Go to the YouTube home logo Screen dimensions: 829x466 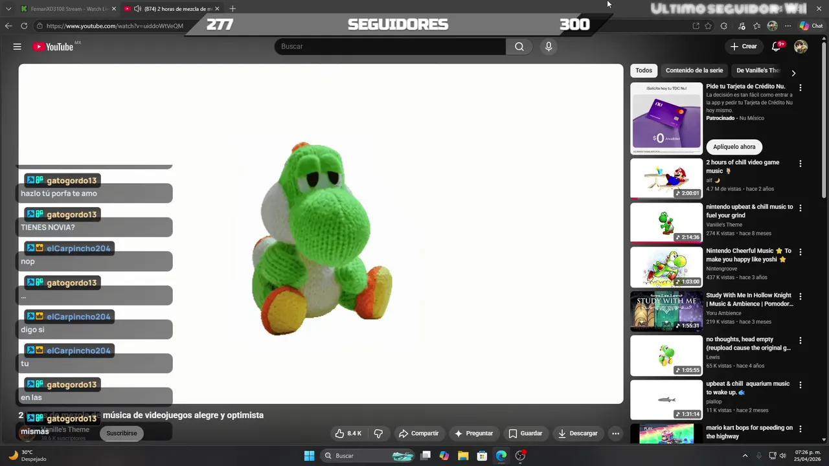tap(53, 47)
